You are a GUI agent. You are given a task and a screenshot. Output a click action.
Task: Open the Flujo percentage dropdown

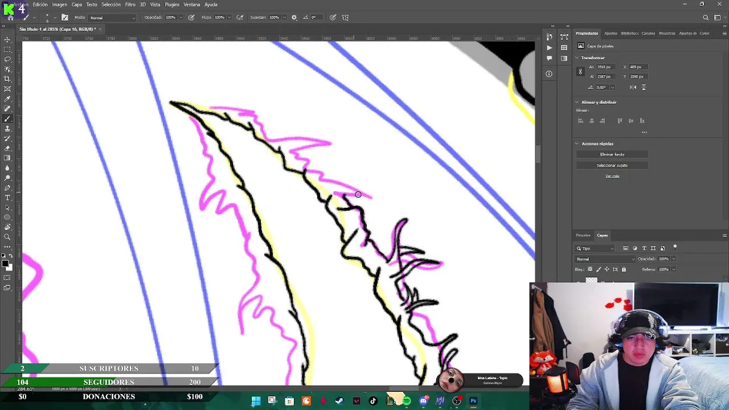pyautogui.click(x=229, y=18)
